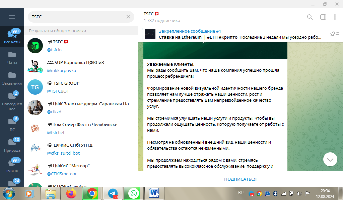This screenshot has height=200, width=343.
Task: Open SUP Карповка ЦФКСиЗ group result
Action: click(x=81, y=66)
